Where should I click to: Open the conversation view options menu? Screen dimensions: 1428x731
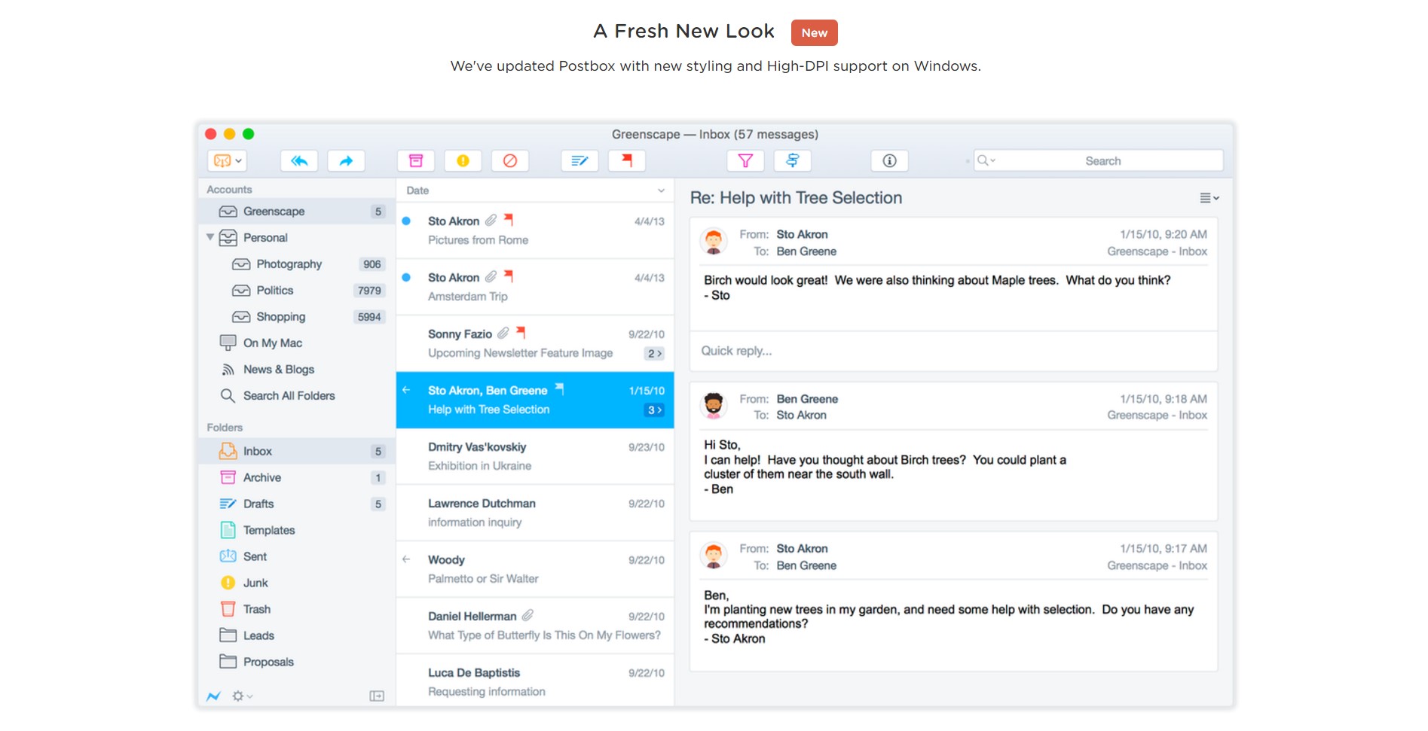[1209, 198]
